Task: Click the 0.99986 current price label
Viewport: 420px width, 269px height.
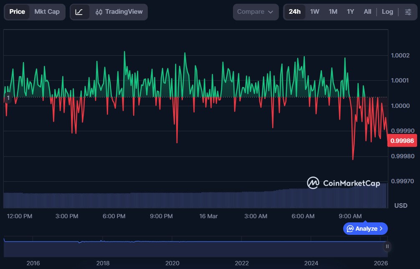Action: coord(402,141)
